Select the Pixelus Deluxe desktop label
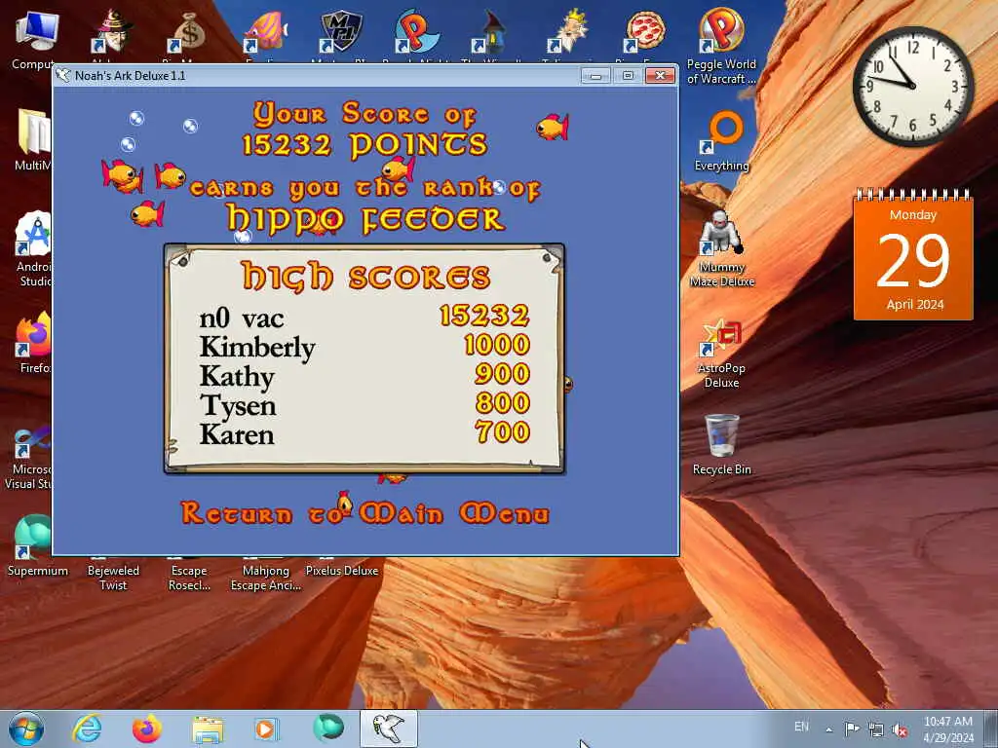This screenshot has width=998, height=748. [342, 571]
